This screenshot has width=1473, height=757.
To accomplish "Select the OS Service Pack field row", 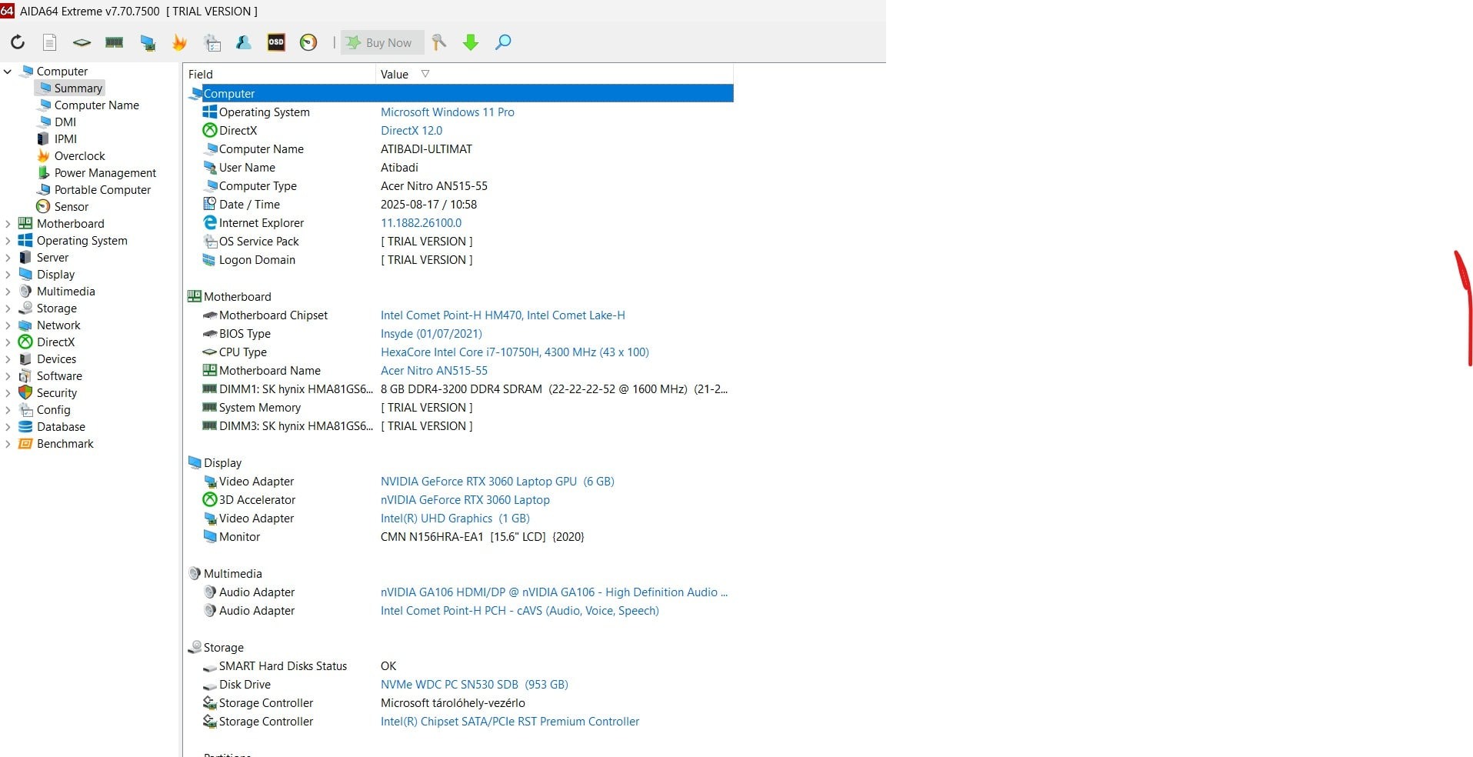I will (460, 242).
